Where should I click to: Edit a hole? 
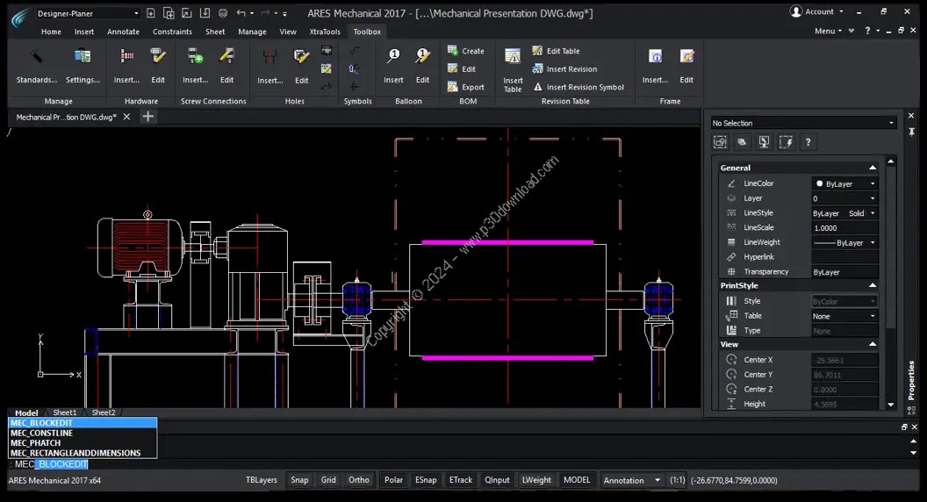301,57
